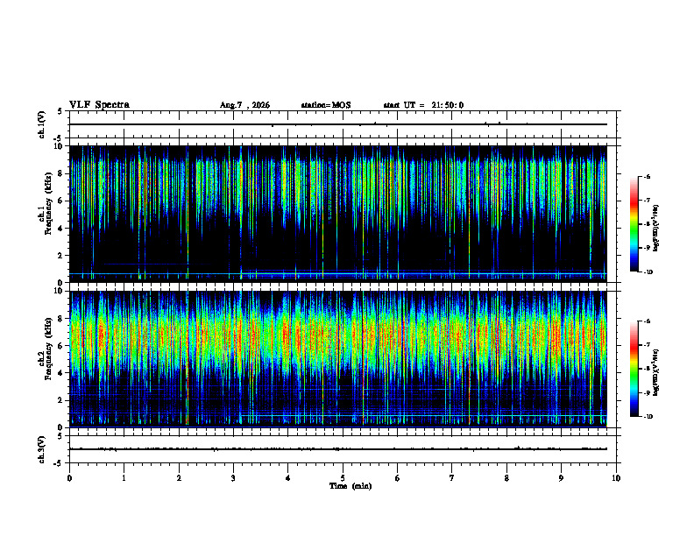The height and width of the screenshot is (536, 694).
Task: Click the "-10" tick on ch.2 colorbar
Action: pos(648,416)
